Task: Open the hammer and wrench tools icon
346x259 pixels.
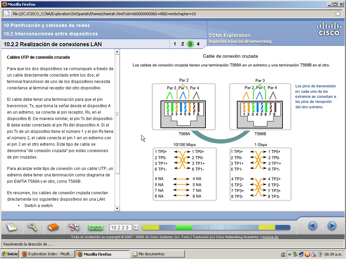Action: click(74, 227)
